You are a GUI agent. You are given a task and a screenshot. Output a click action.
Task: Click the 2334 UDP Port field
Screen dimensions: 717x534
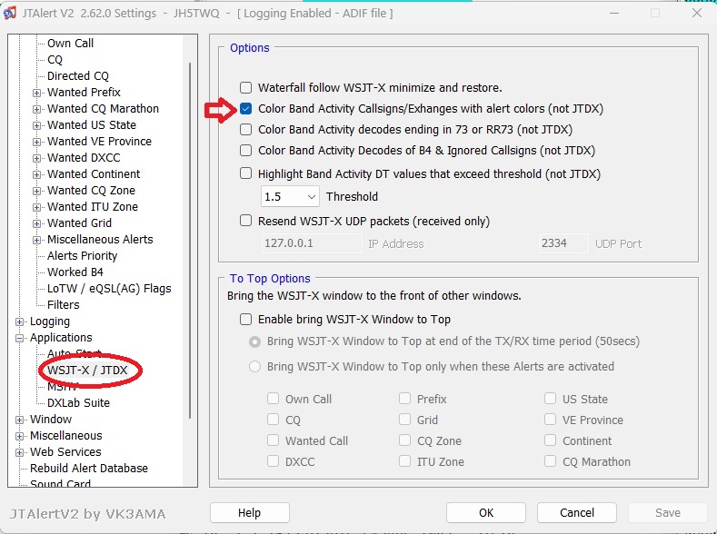pyautogui.click(x=563, y=243)
